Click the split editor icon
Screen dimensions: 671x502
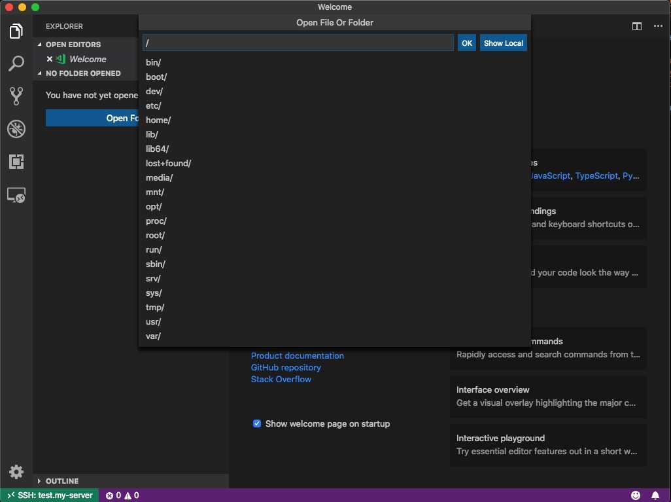637,26
